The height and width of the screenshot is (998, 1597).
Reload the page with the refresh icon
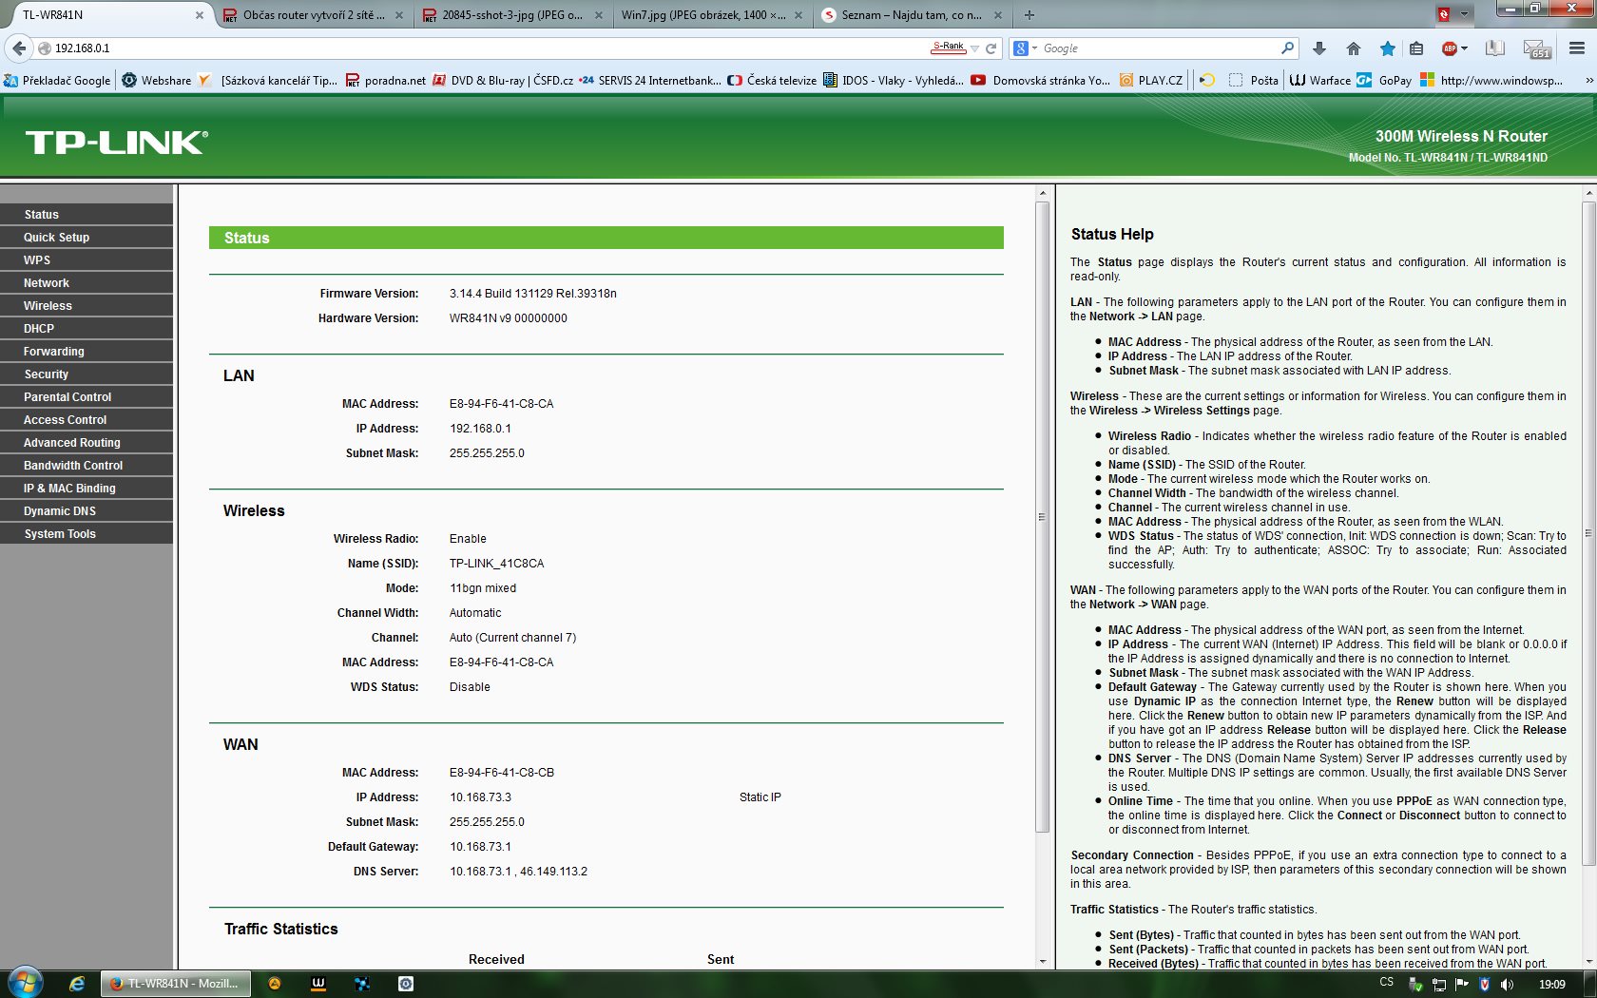pyautogui.click(x=991, y=48)
